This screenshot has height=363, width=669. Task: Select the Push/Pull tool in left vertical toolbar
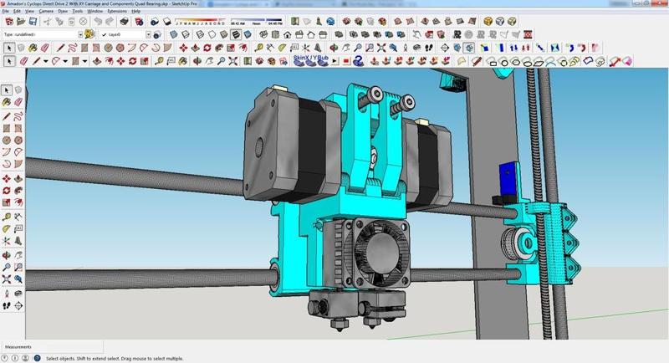coord(18,178)
